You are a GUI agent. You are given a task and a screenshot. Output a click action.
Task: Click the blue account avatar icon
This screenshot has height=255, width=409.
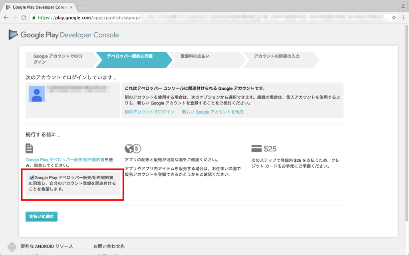pyautogui.click(x=36, y=94)
